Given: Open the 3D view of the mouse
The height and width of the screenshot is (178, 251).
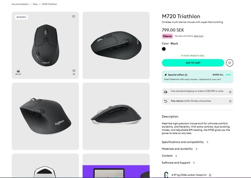Looking at the screenshot, I should (x=74, y=72).
